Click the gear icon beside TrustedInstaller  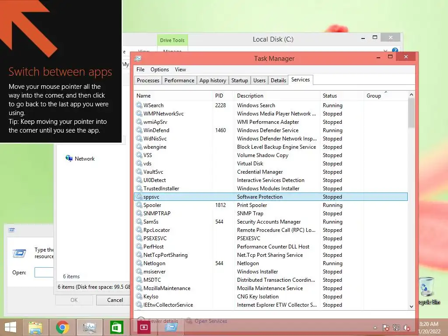139,188
